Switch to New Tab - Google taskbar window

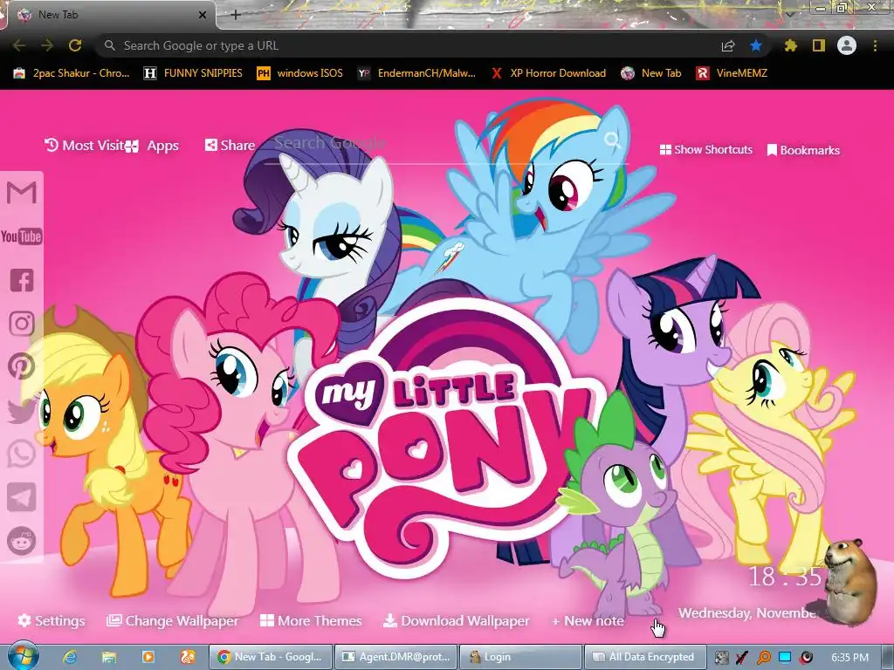pos(271,657)
